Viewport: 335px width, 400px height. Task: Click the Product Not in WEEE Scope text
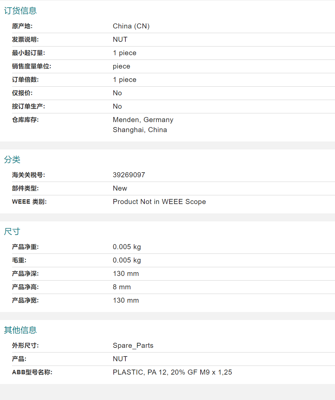click(x=159, y=202)
